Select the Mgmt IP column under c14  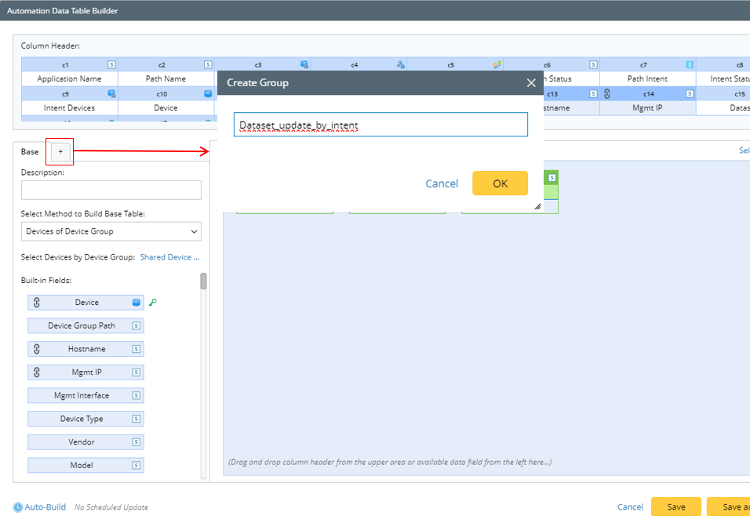click(x=648, y=108)
